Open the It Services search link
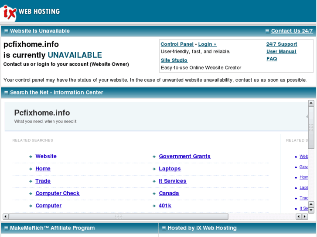 tap(172, 181)
